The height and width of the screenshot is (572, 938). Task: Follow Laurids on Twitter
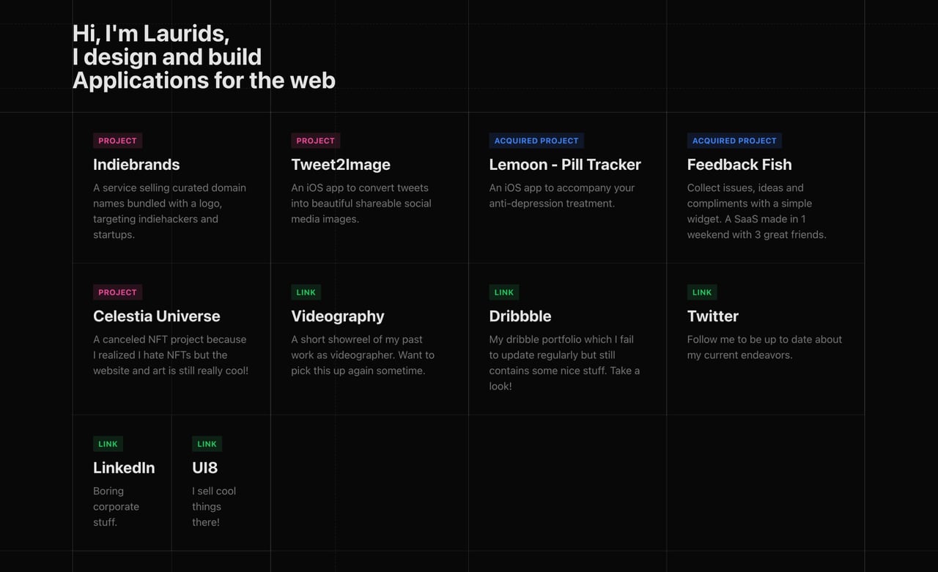point(712,316)
